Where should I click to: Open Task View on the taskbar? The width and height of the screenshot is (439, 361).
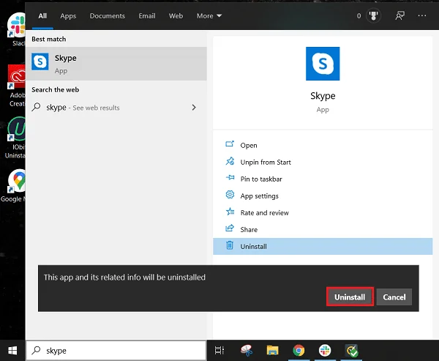pos(219,350)
